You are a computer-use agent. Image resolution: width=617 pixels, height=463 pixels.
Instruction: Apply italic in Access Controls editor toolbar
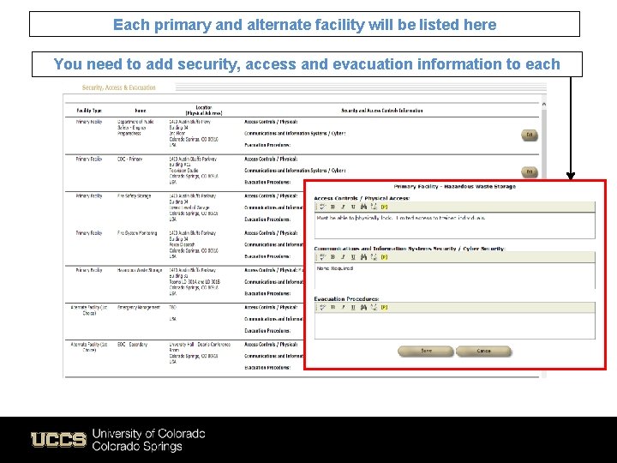tap(343, 207)
